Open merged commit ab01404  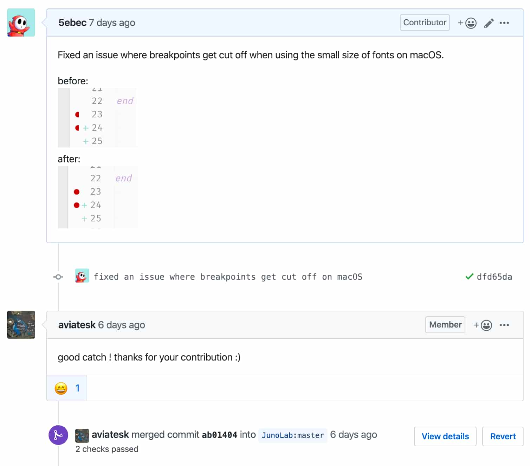pos(219,435)
